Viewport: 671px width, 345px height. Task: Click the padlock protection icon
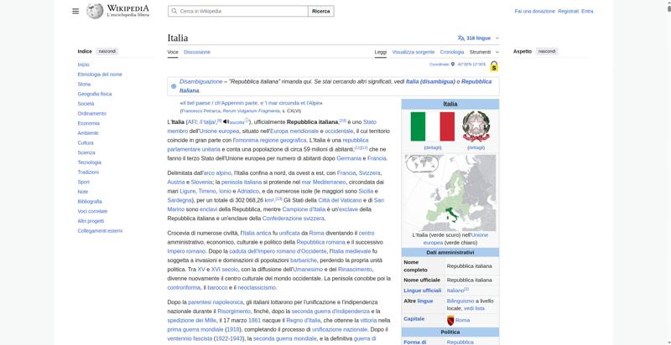pos(494,66)
